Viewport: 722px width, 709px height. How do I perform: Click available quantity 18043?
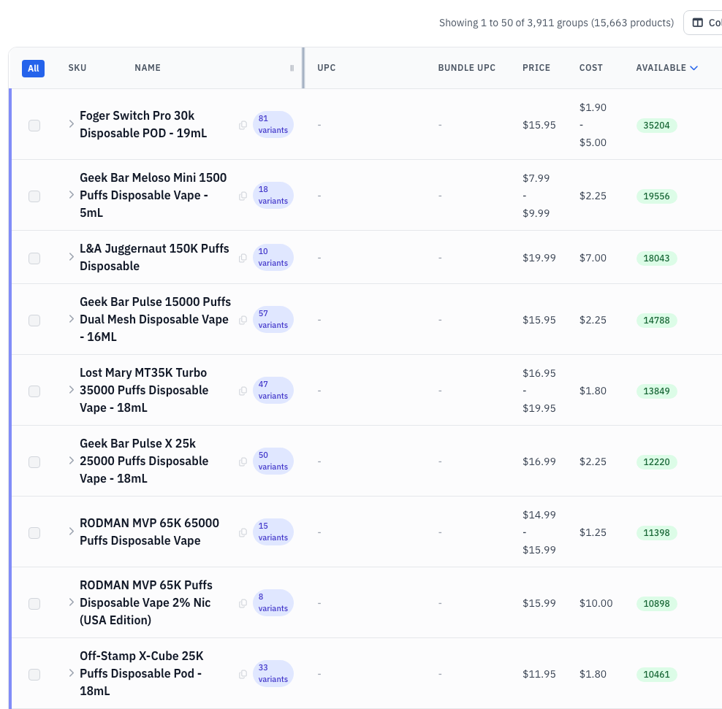click(657, 258)
